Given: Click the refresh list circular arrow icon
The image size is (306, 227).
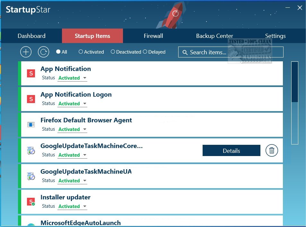Looking at the screenshot, I should click(43, 52).
